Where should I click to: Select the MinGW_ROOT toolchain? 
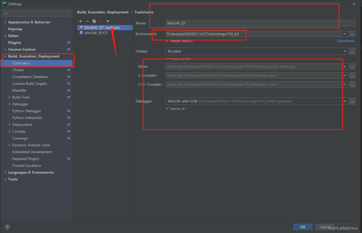(96, 33)
